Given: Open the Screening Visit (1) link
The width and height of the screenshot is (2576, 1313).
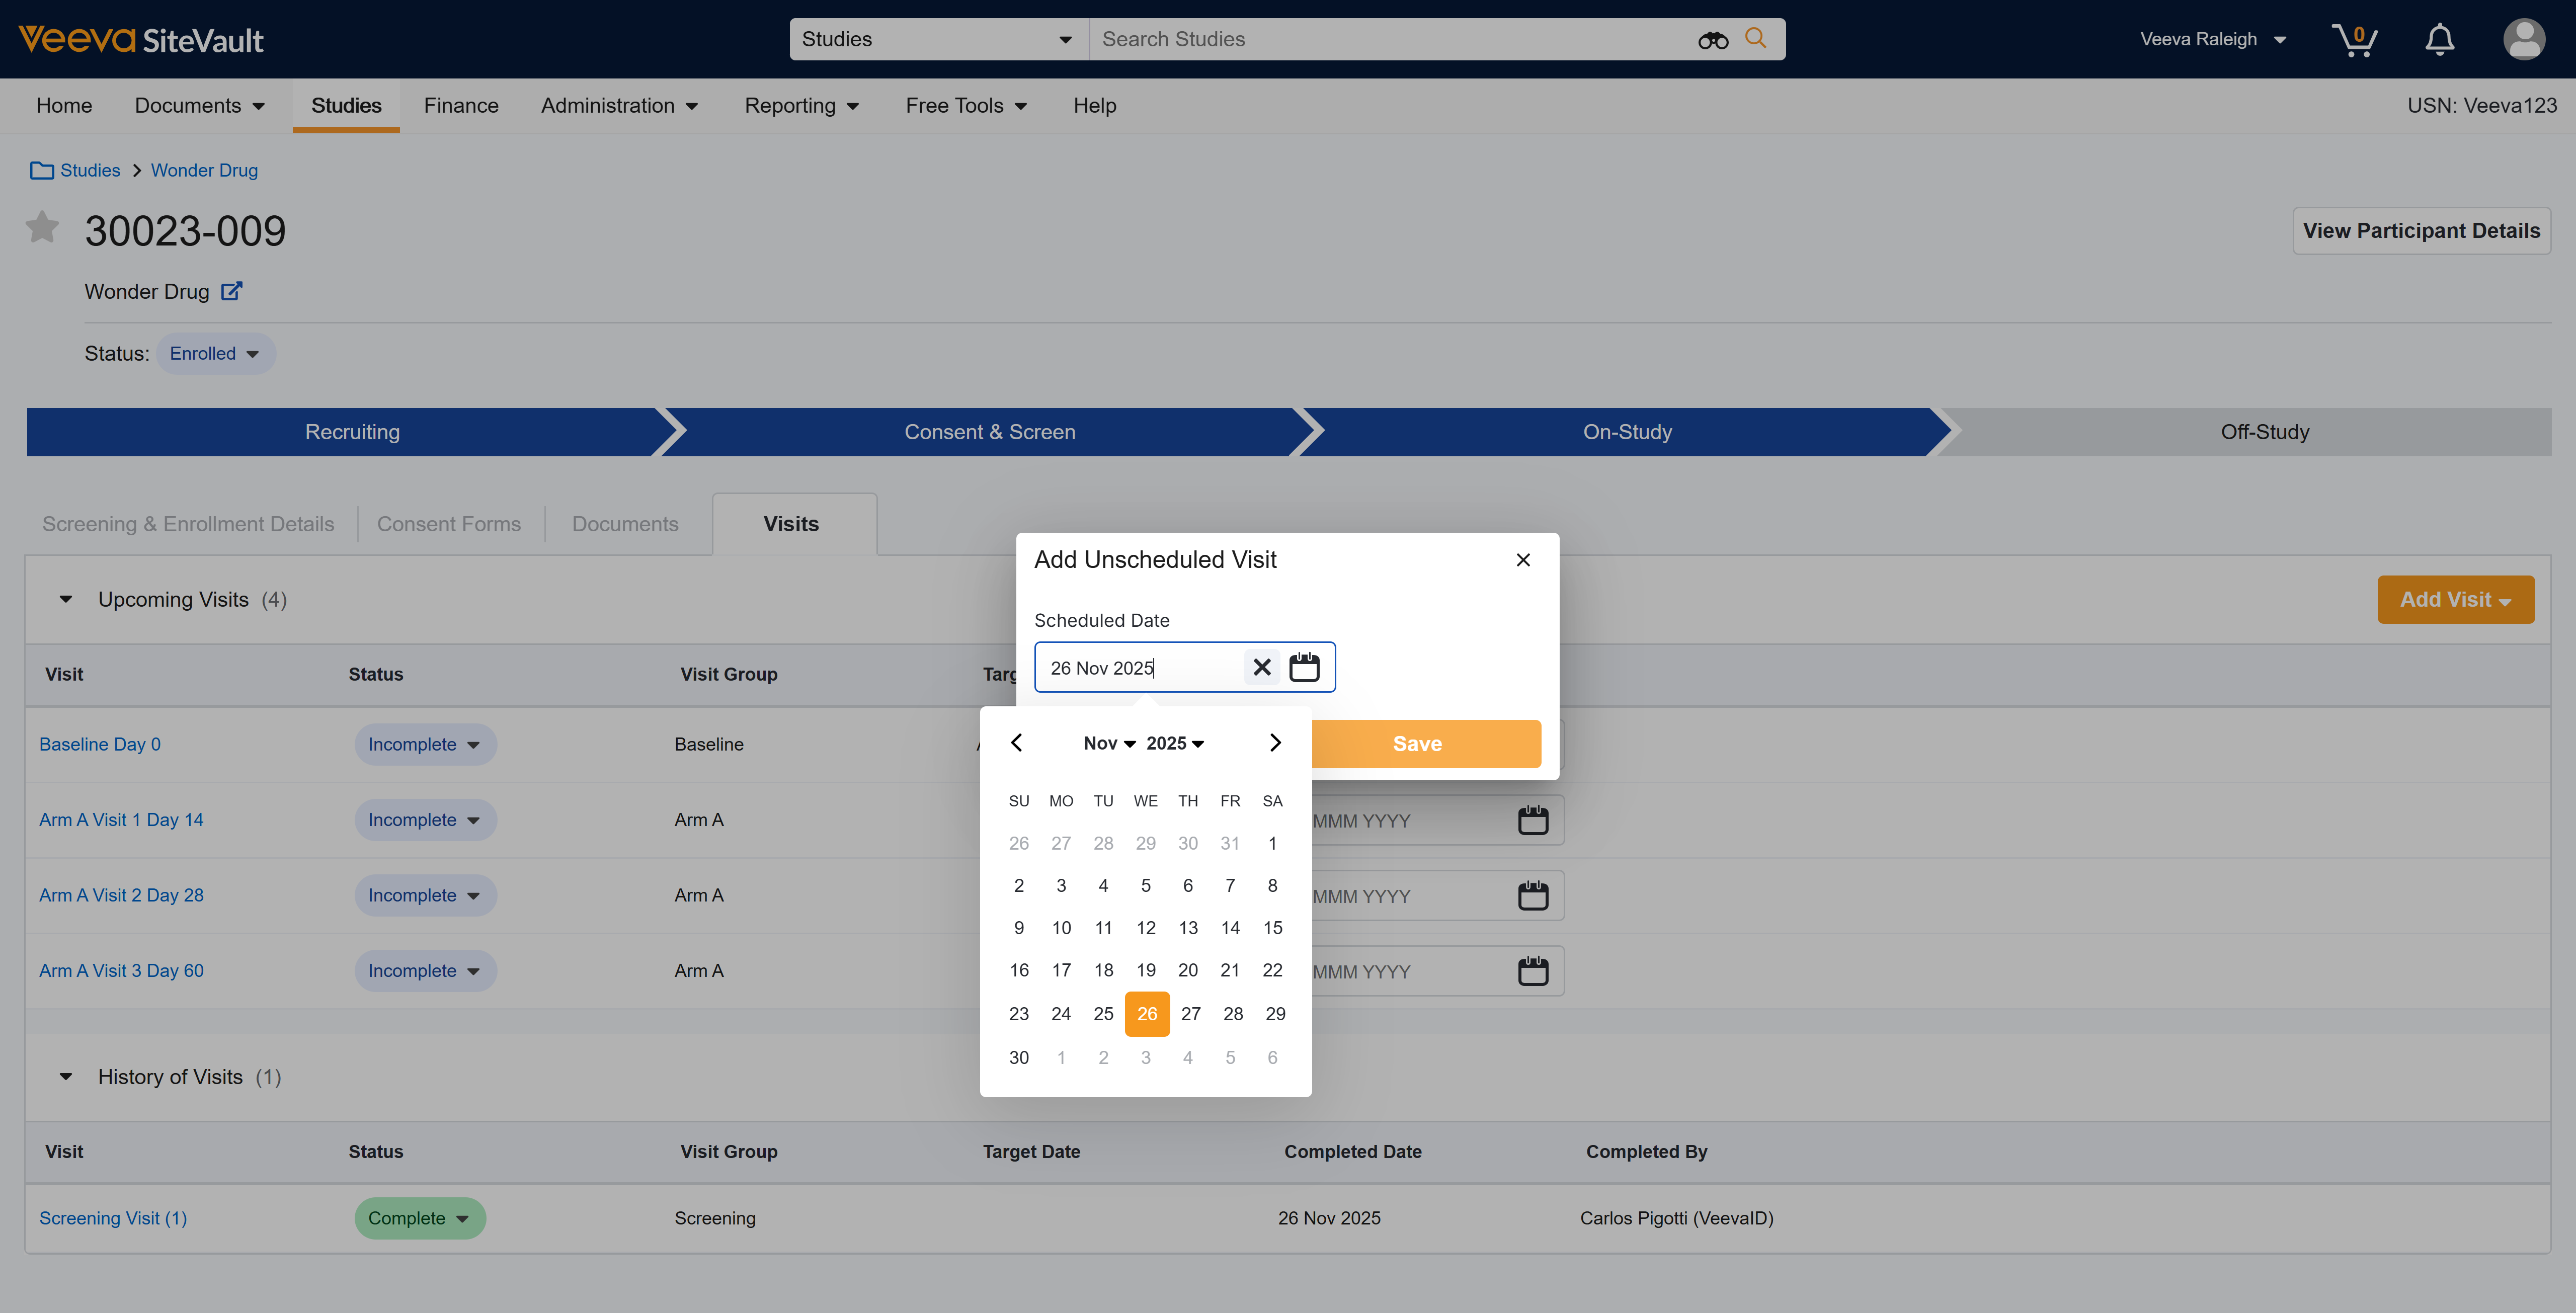Looking at the screenshot, I should click(x=112, y=1218).
